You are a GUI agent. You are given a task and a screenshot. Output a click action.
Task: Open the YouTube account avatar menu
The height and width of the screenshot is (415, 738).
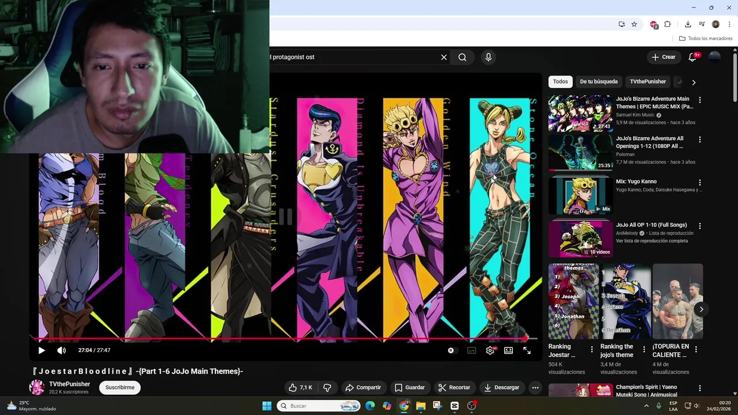point(714,57)
